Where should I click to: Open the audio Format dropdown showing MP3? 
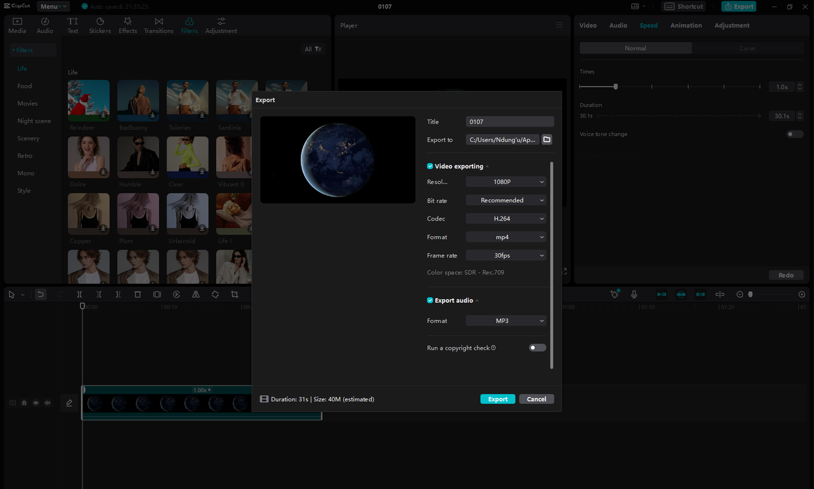506,320
